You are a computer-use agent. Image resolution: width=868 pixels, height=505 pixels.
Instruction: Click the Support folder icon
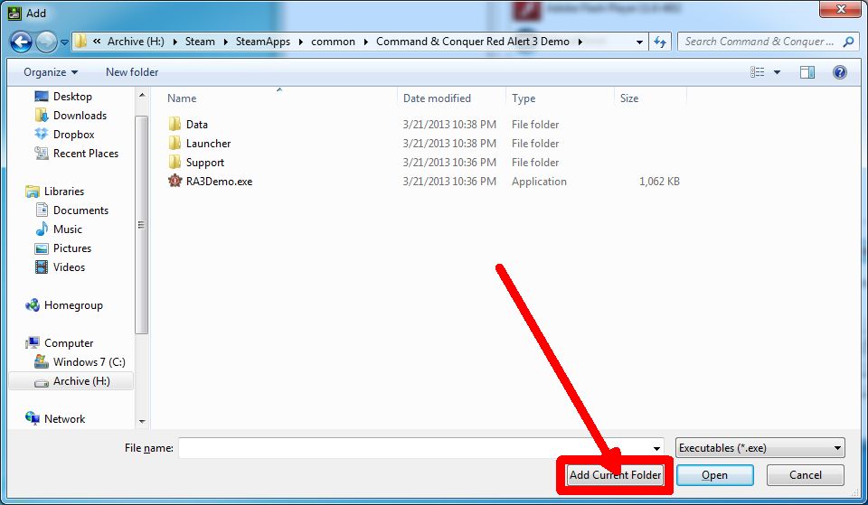click(175, 162)
